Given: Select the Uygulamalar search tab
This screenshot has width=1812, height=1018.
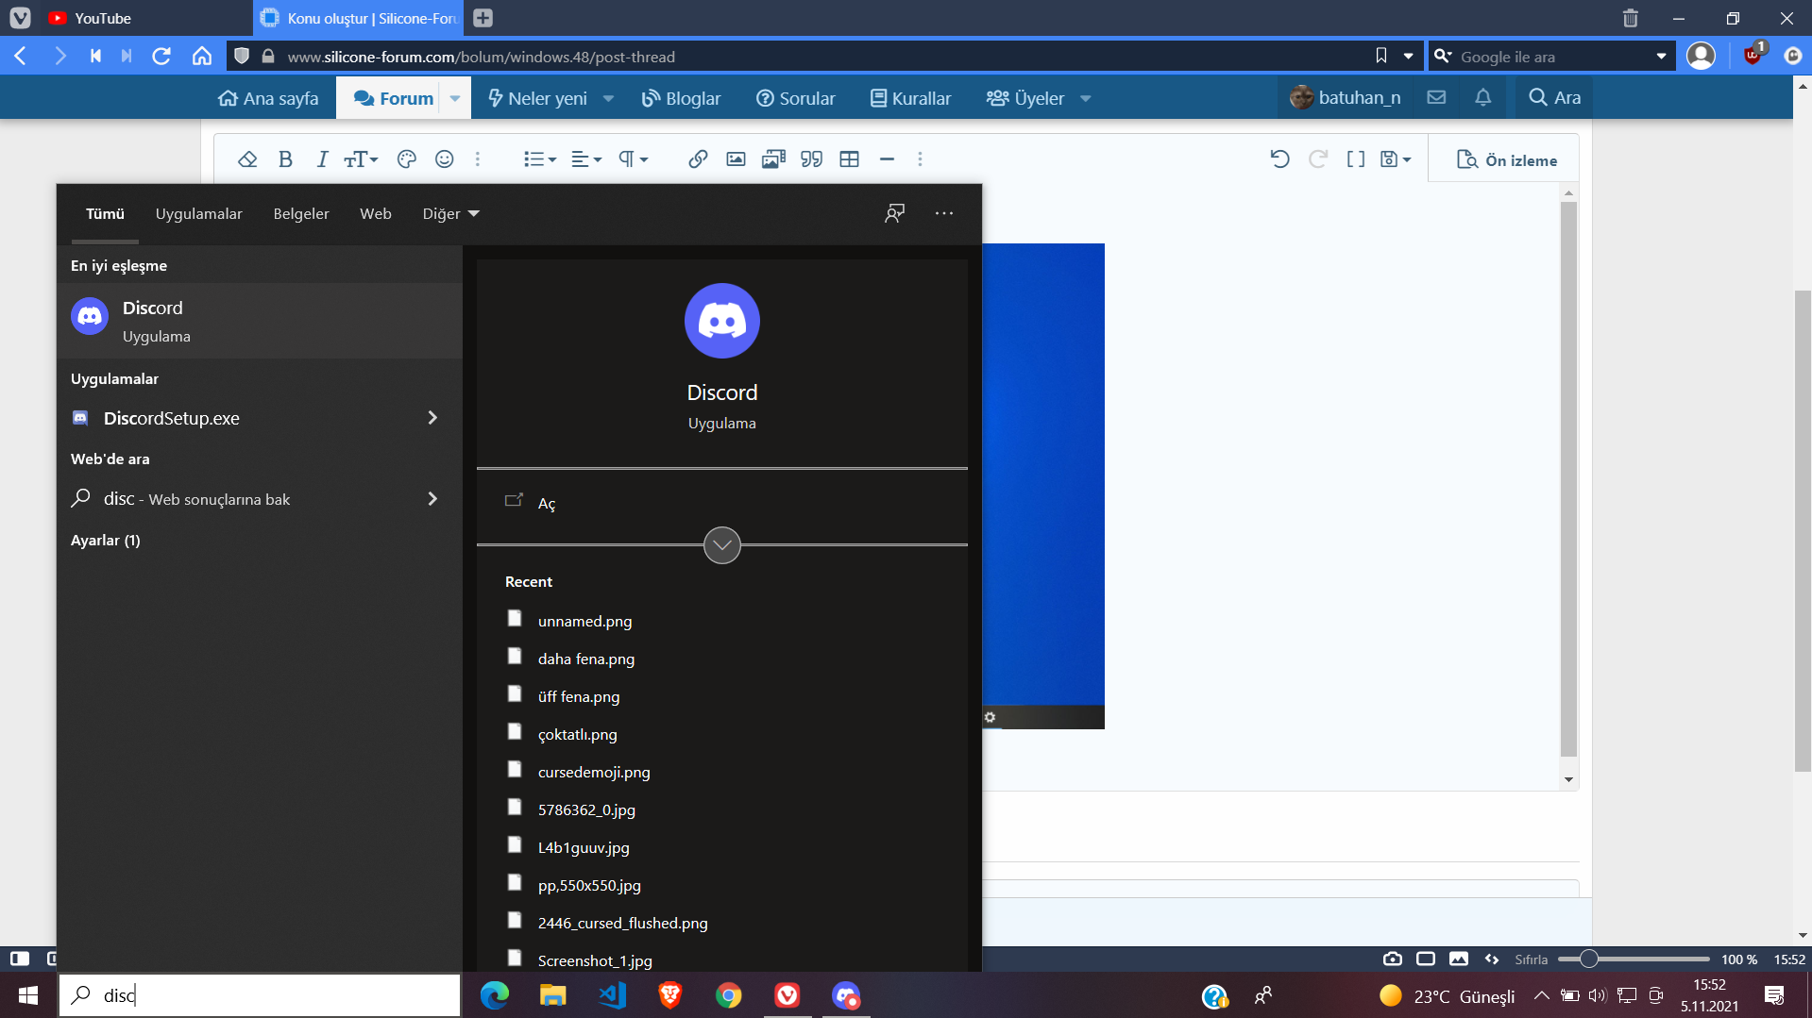Looking at the screenshot, I should (x=198, y=213).
